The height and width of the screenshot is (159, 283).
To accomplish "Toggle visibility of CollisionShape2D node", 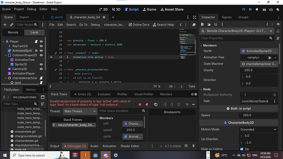I will [x=41, y=55].
